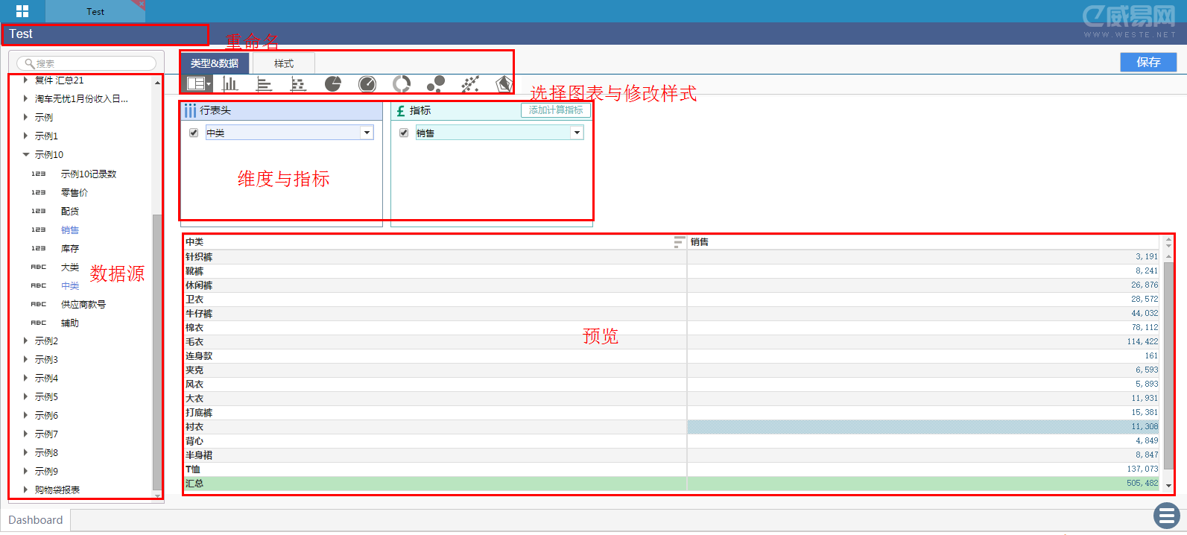Image resolution: width=1187 pixels, height=535 pixels.
Task: Uncheck the 中类 row header checkbox
Action: pyautogui.click(x=194, y=133)
